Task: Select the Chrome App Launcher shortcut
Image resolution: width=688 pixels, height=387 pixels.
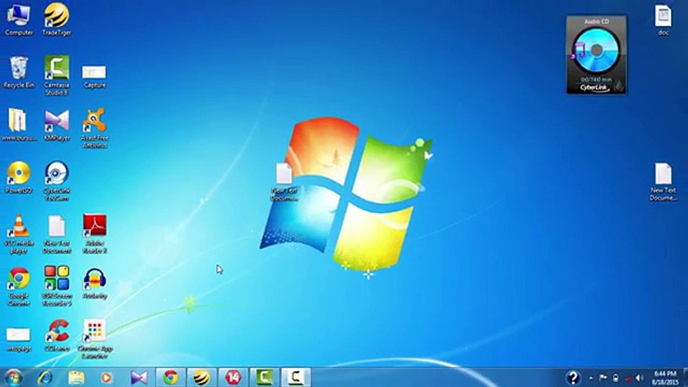Action: [95, 339]
